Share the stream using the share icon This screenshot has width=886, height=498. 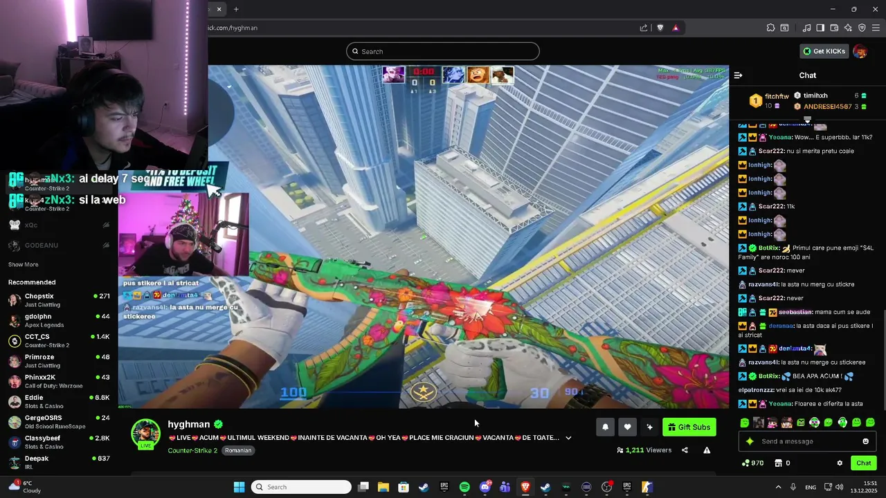(x=685, y=450)
